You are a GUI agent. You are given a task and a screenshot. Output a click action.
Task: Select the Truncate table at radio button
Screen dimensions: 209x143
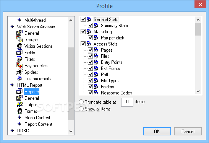[x=81, y=102]
